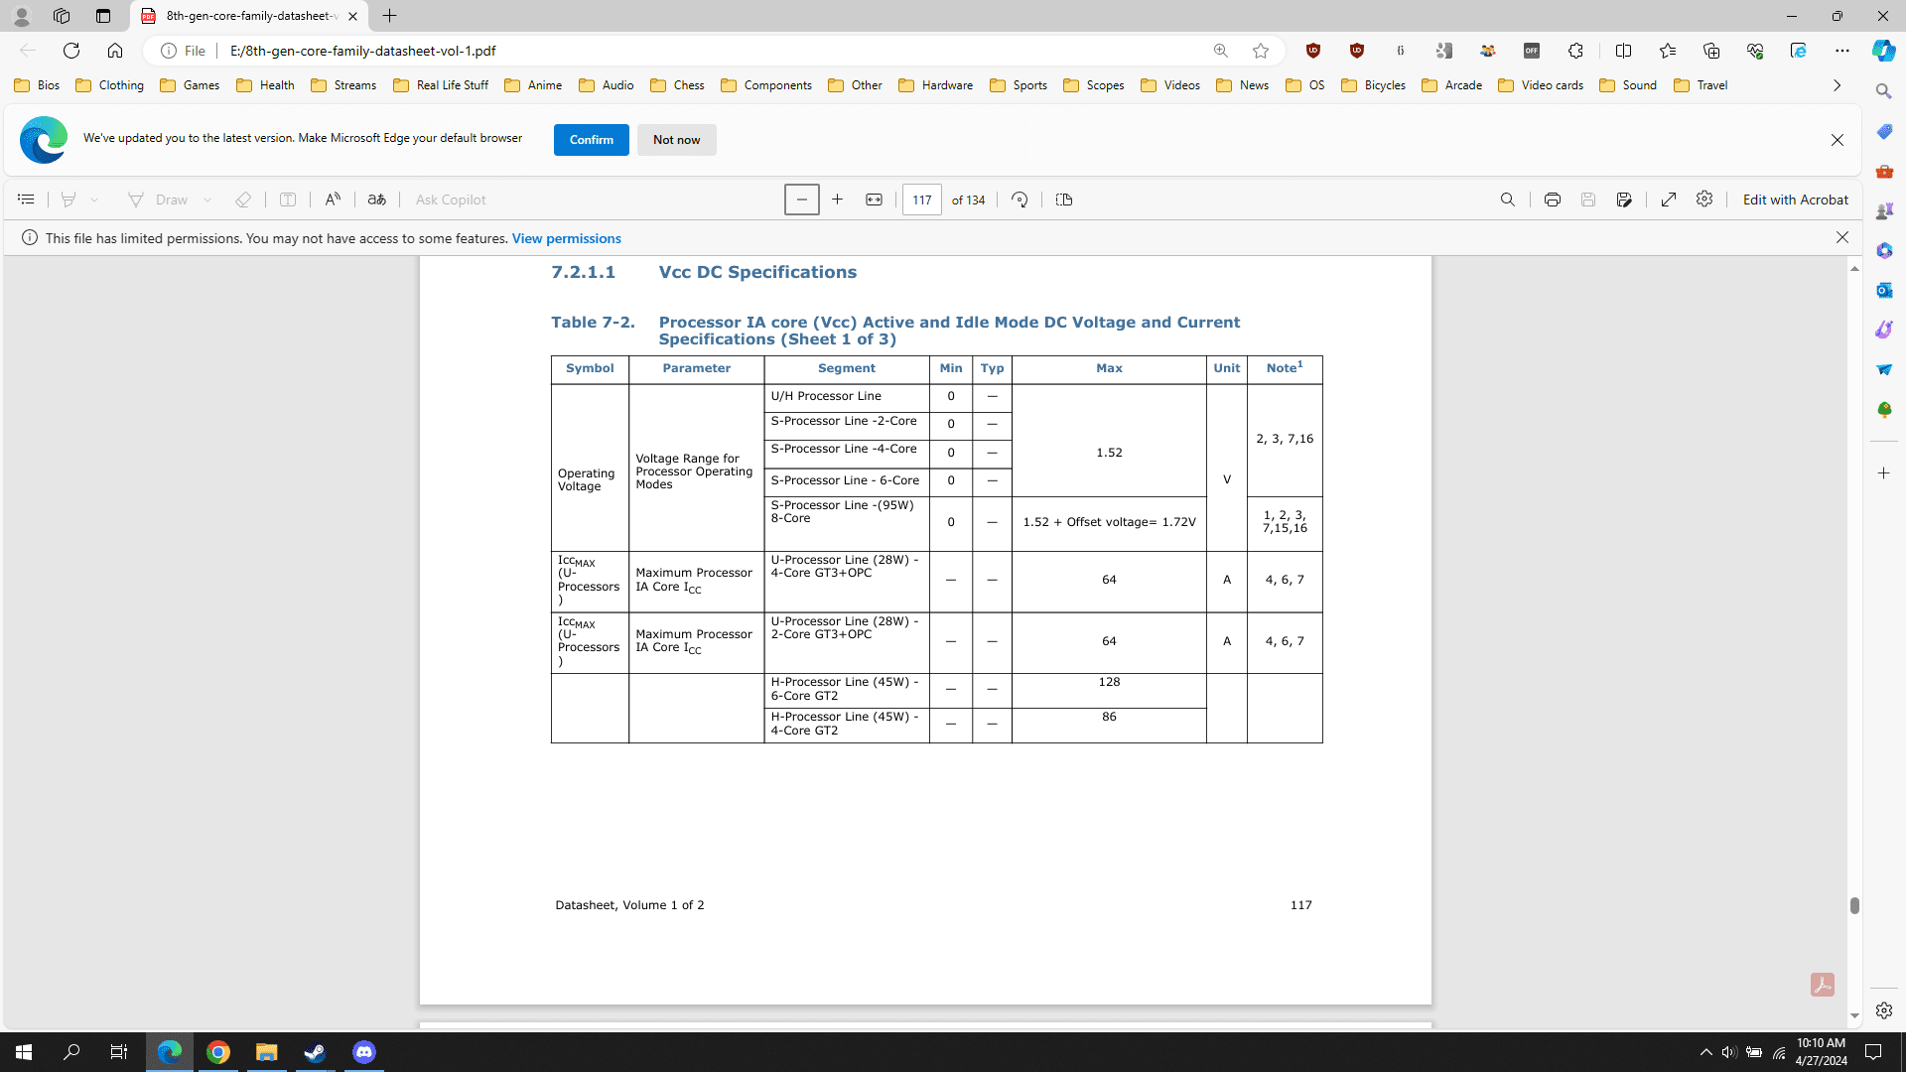Open the Chess bookmarks folder

tap(678, 85)
